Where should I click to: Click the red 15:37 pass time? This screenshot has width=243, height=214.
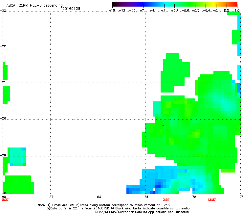pyautogui.click(x=4, y=200)
